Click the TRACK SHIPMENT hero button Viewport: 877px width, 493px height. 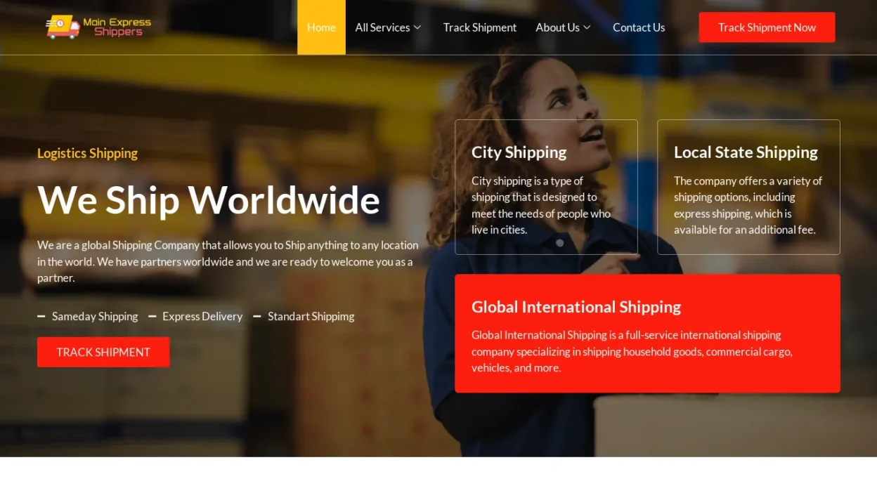click(x=103, y=352)
